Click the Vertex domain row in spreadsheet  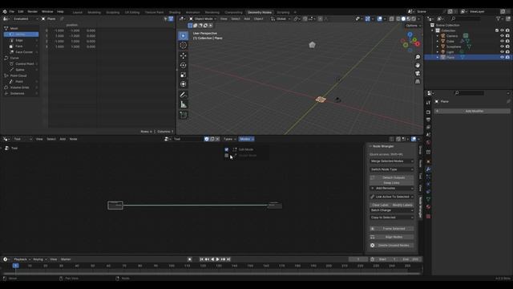(22, 34)
